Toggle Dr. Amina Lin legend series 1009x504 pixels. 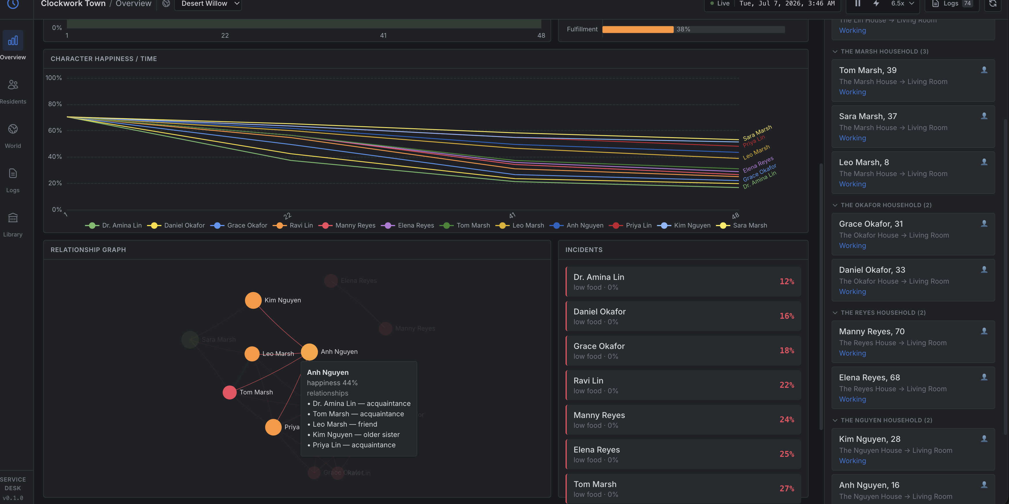(113, 226)
